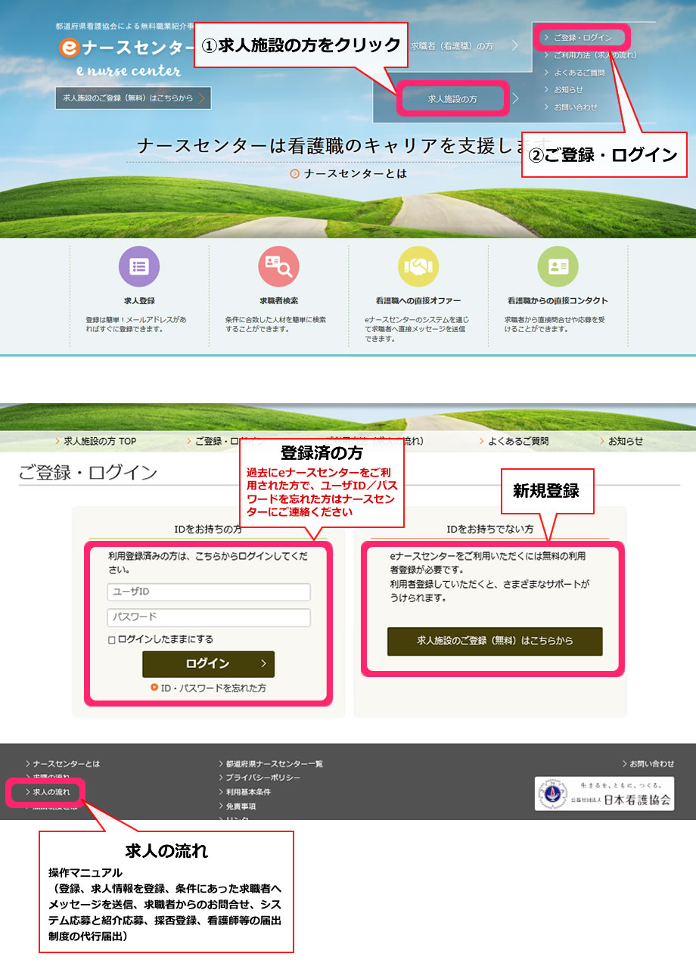
Task: Click header button 求人施設のご登録（無料）はこちらから beside logo
Action: point(133,98)
